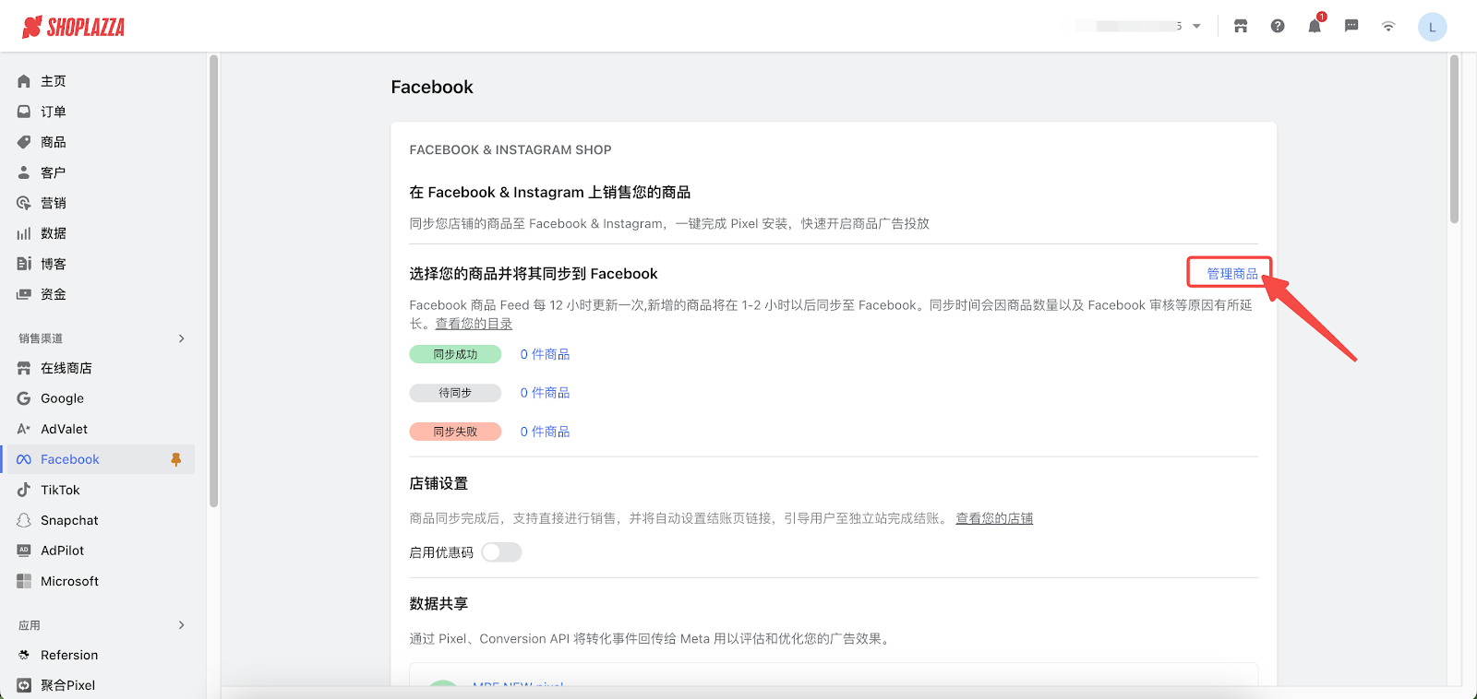Expand the 应用 section chevron
The height and width of the screenshot is (699, 1477).
[x=181, y=625]
